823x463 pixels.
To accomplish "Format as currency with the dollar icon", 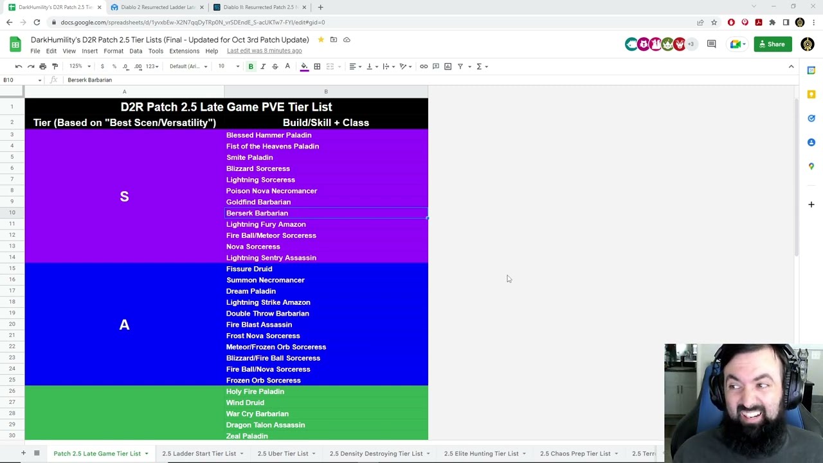I will (x=102, y=66).
